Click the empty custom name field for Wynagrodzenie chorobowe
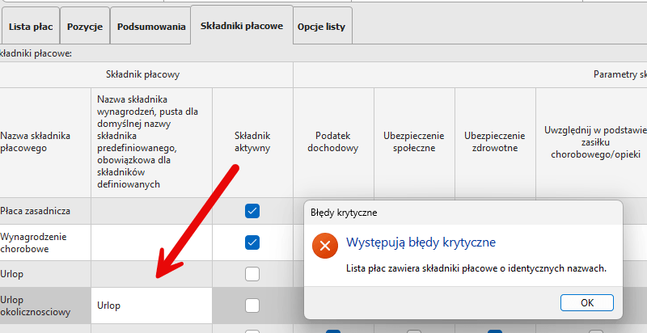Image resolution: width=647 pixels, height=333 pixels. (151, 242)
